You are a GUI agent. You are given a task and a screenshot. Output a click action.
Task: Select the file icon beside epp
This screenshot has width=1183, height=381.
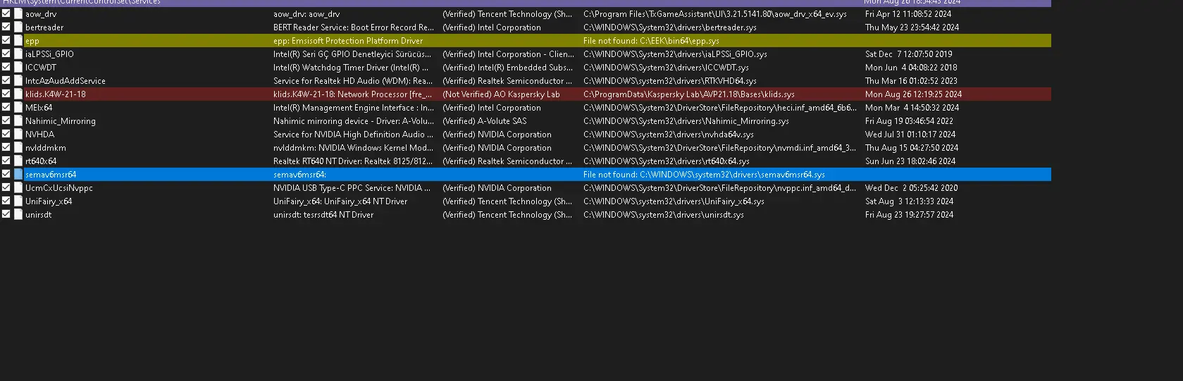tap(18, 40)
